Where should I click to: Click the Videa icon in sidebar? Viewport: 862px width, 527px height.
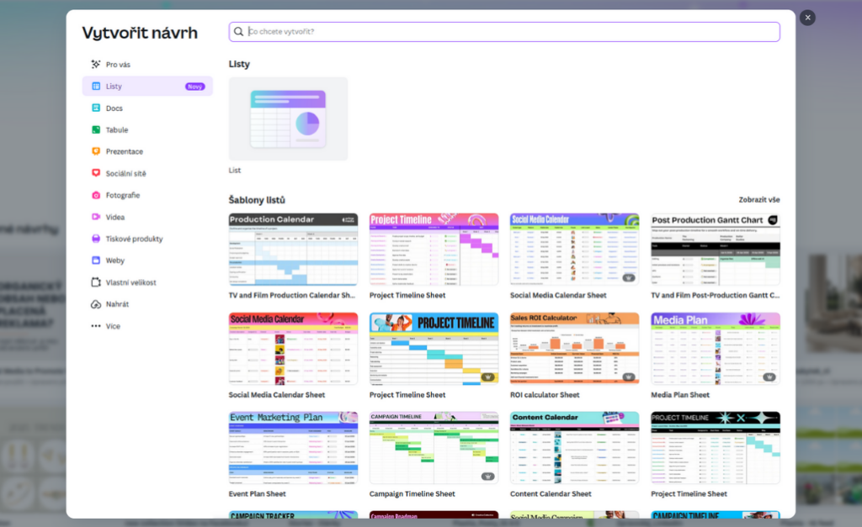pyautogui.click(x=96, y=217)
